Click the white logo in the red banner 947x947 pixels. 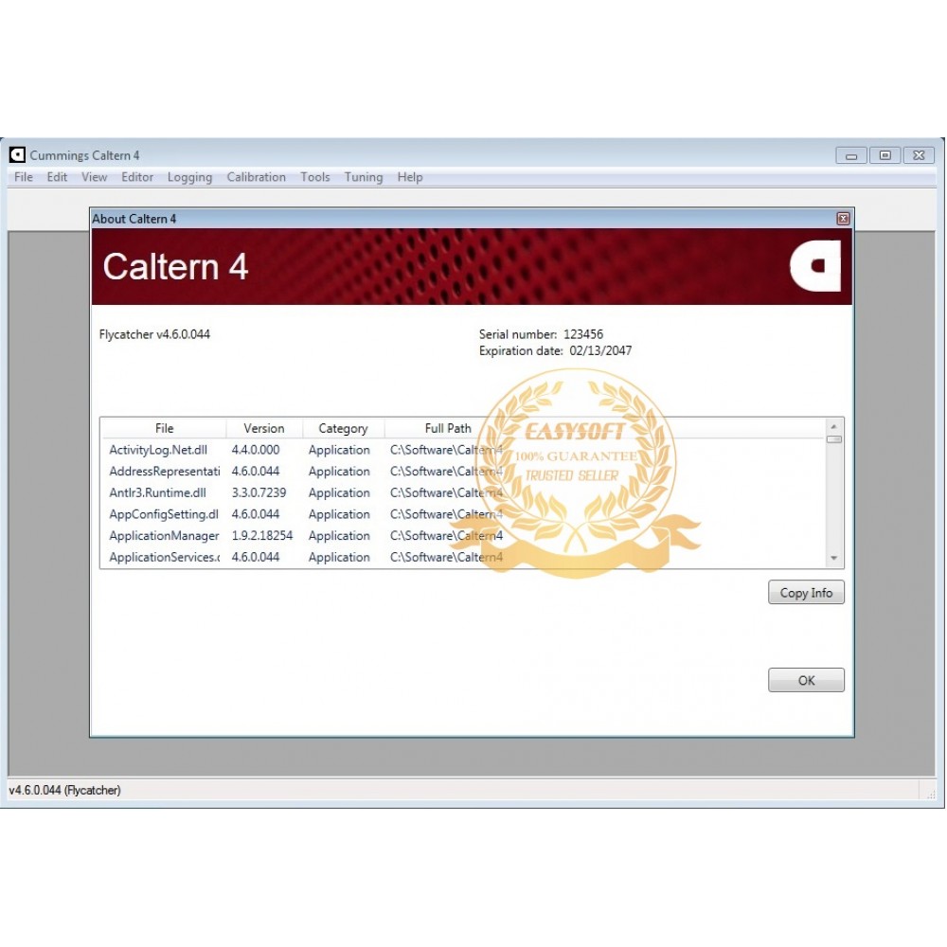(x=815, y=266)
